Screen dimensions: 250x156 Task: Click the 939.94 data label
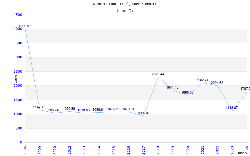click(x=143, y=113)
